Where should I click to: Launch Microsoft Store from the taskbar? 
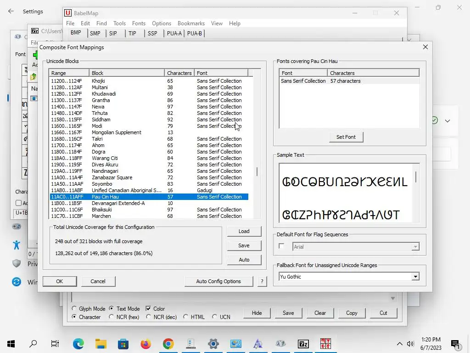(x=123, y=344)
